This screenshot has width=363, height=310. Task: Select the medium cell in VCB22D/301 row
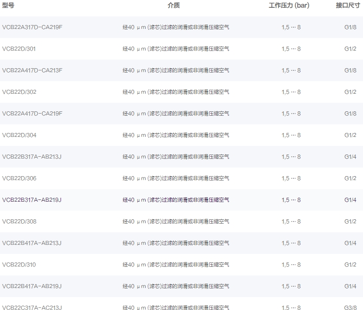(x=176, y=49)
